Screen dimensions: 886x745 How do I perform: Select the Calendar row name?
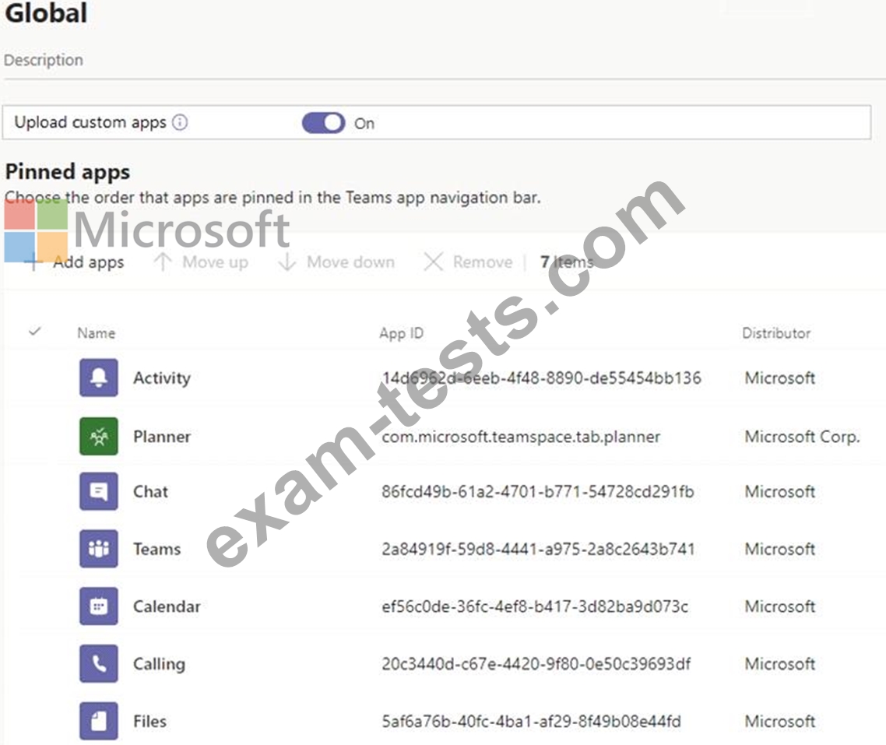[167, 606]
